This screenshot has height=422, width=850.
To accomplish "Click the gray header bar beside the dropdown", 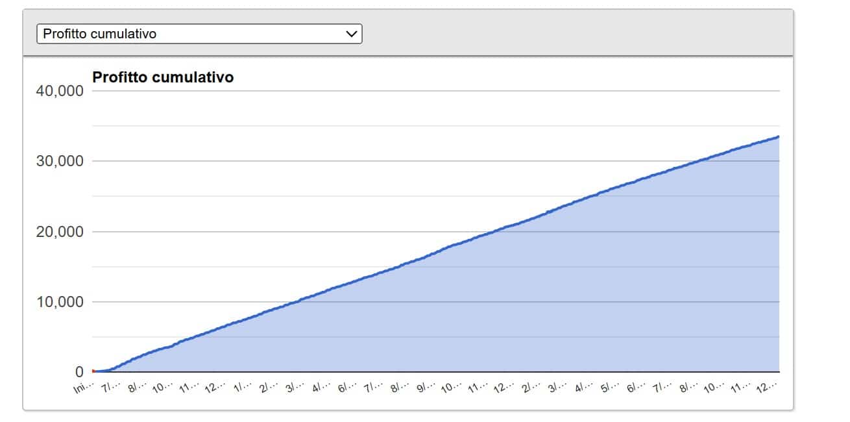I will 571,34.
